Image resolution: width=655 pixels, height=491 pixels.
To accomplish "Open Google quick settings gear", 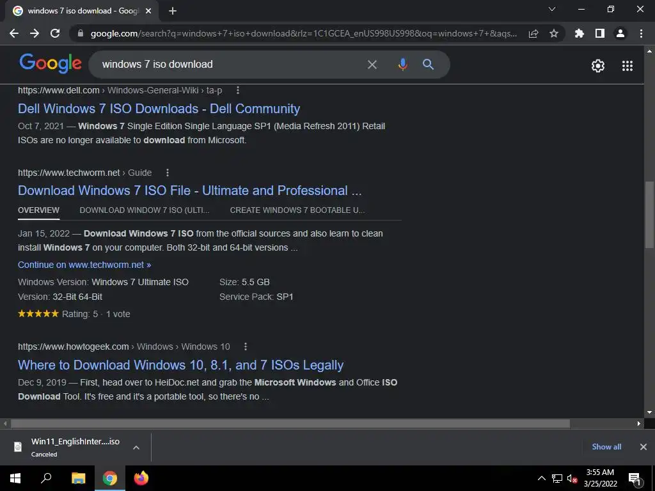I will point(598,66).
